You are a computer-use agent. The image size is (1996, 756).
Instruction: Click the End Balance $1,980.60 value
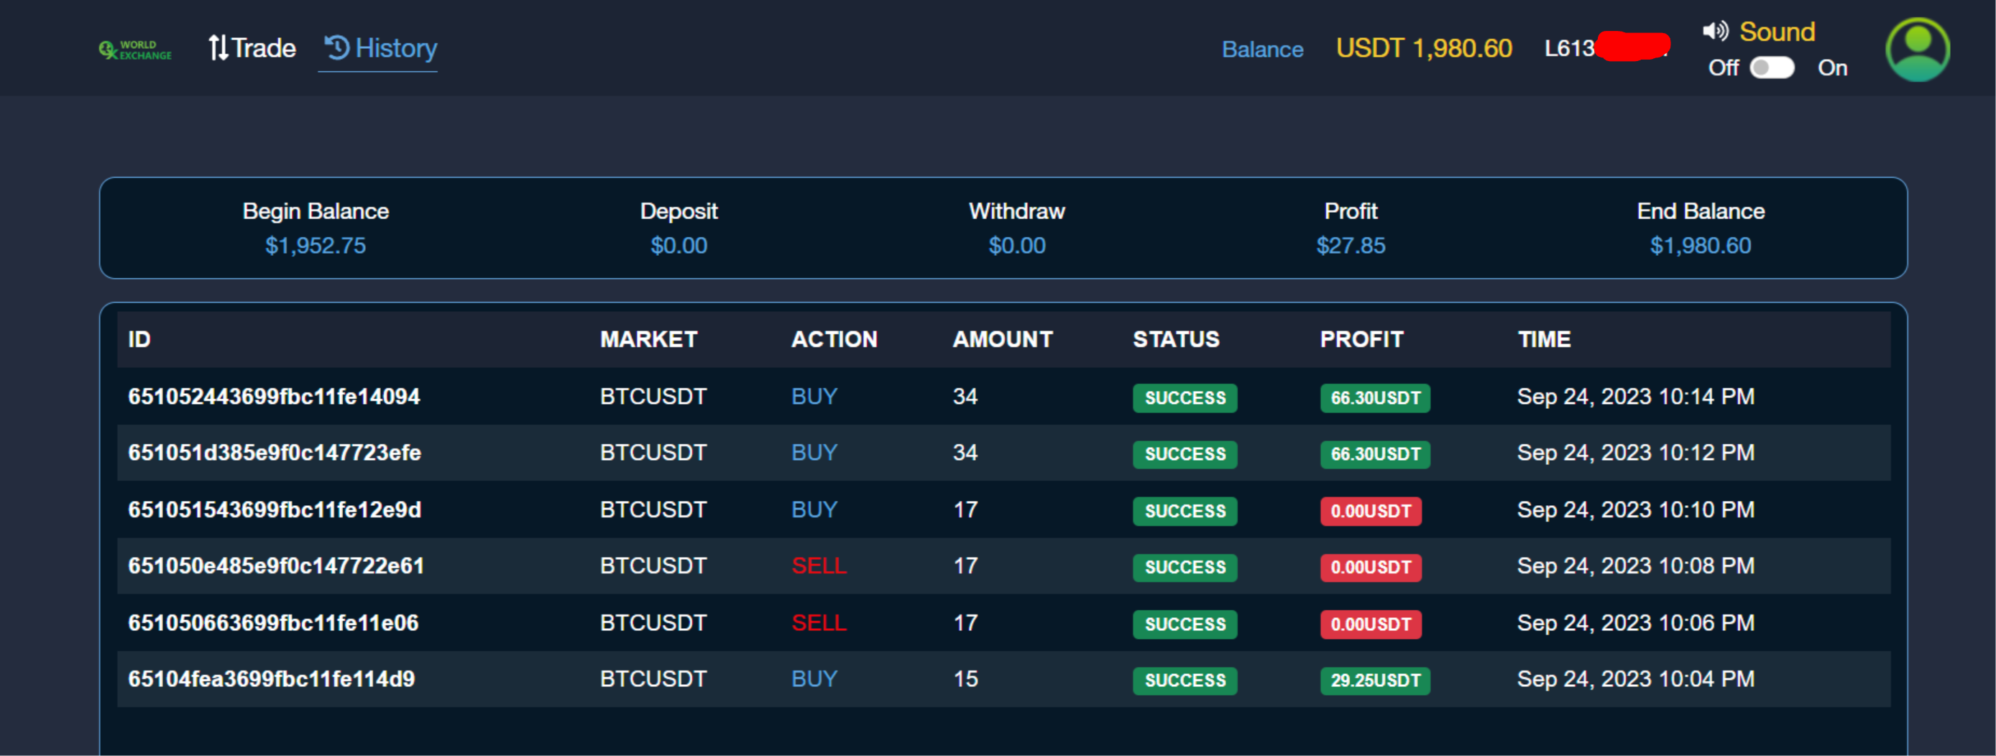1700,246
